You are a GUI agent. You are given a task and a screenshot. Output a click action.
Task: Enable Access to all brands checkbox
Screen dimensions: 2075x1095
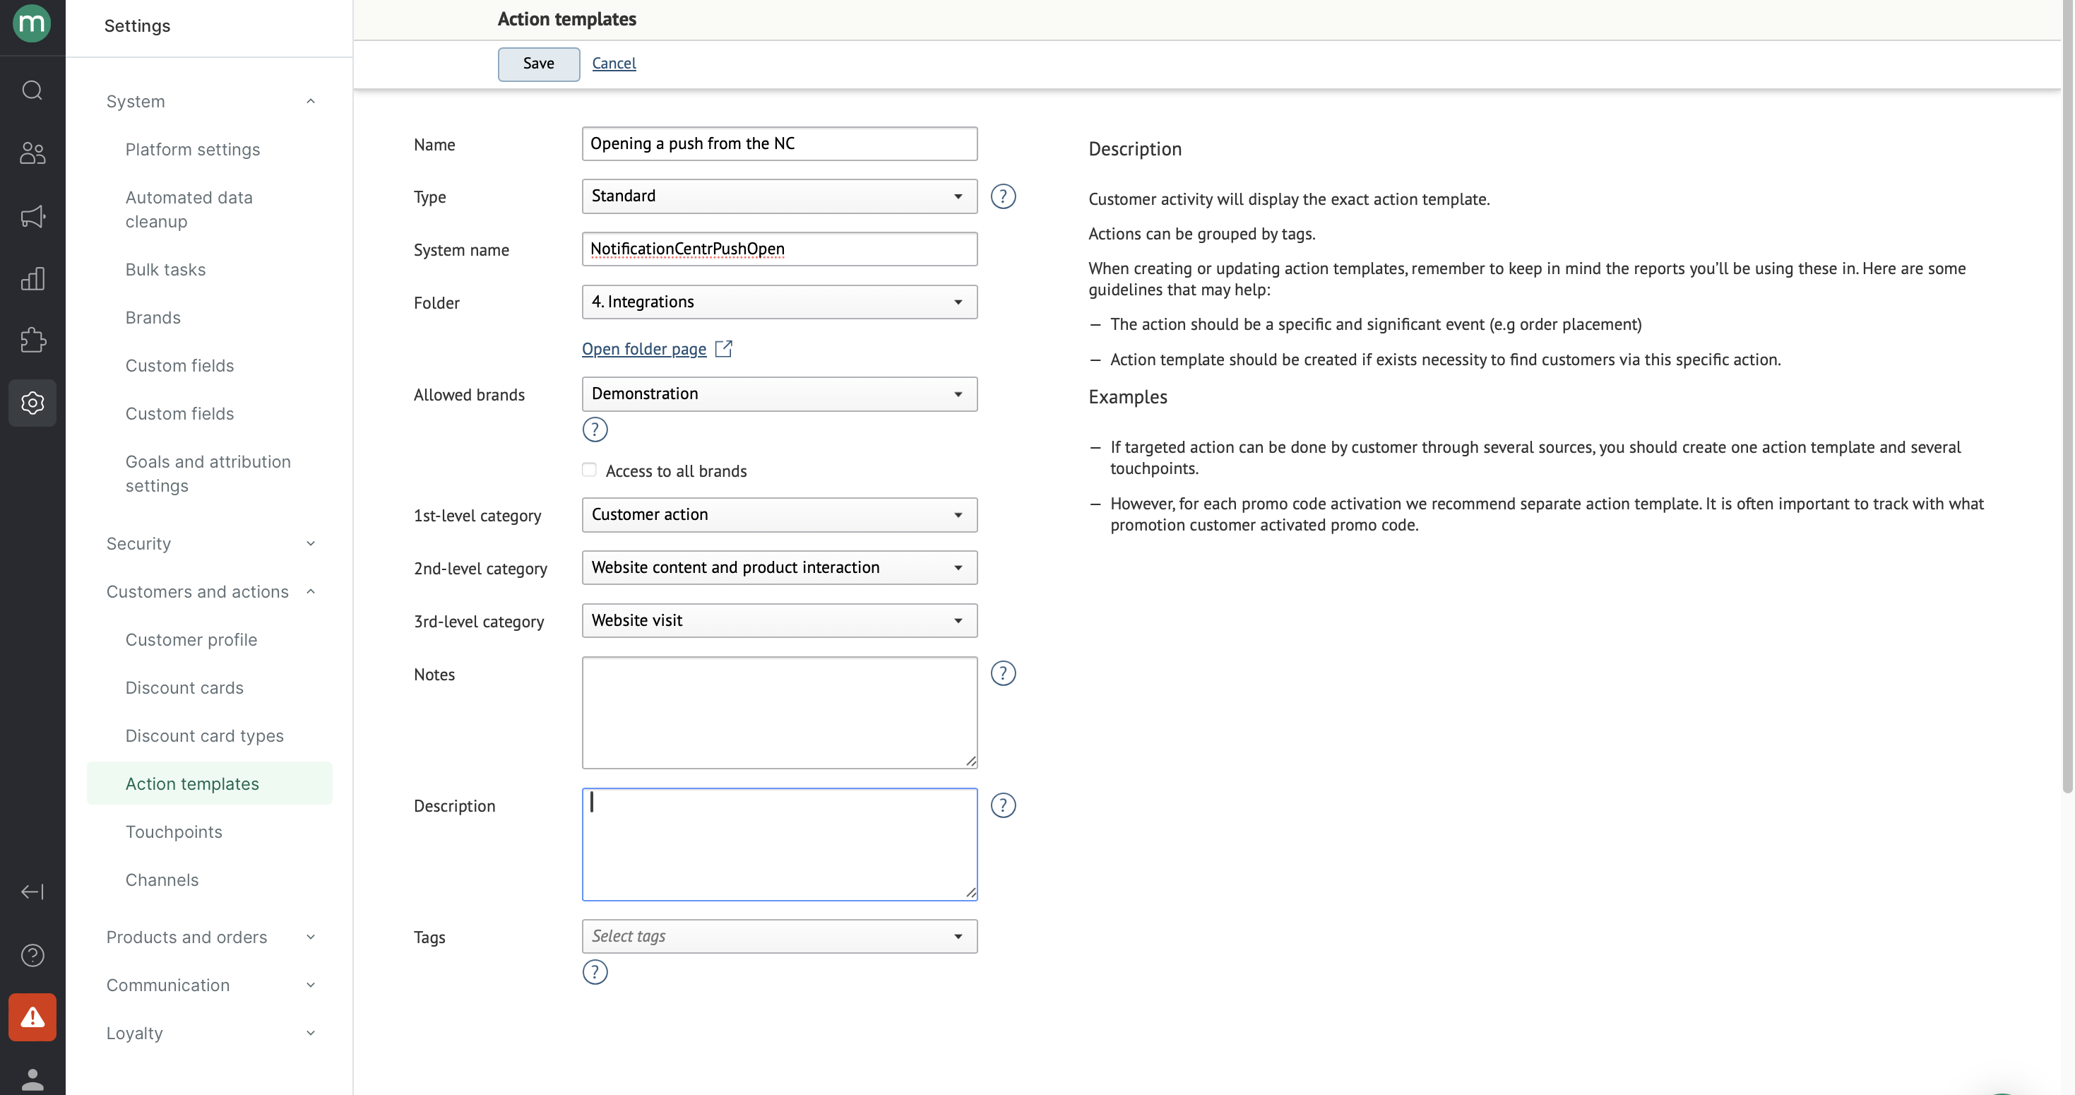pos(590,470)
